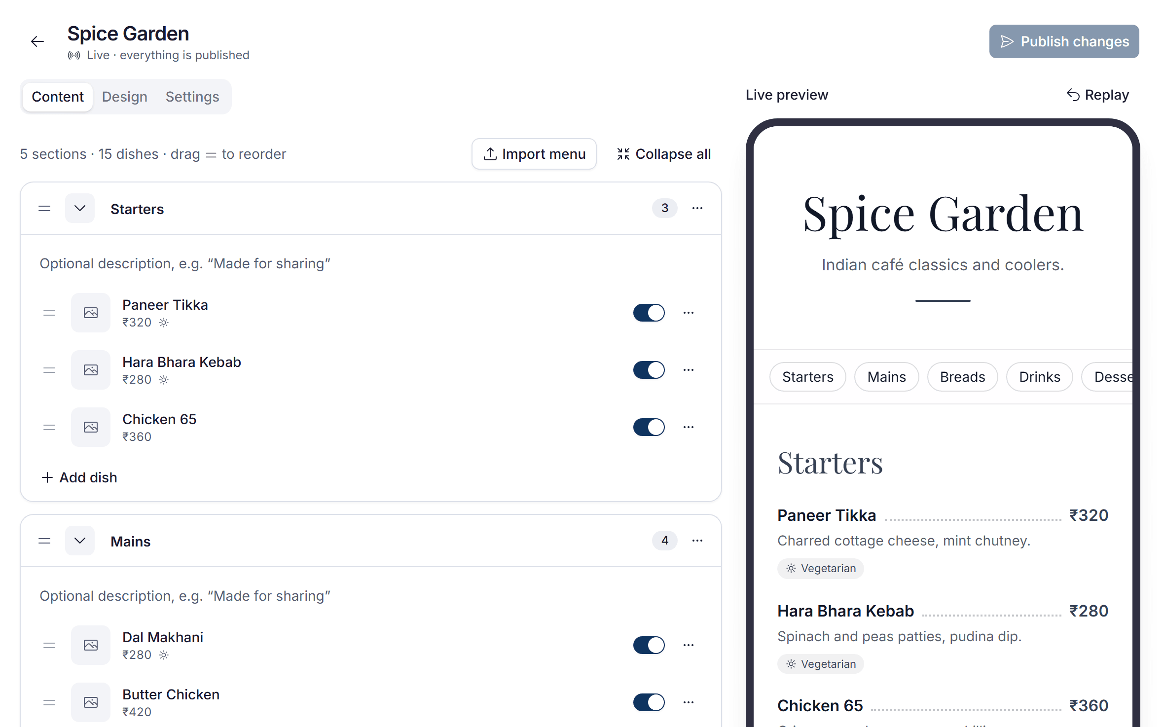This screenshot has height=727, width=1164.
Task: Grab the Paneer Tikka drag handle
Action: pyautogui.click(x=49, y=313)
